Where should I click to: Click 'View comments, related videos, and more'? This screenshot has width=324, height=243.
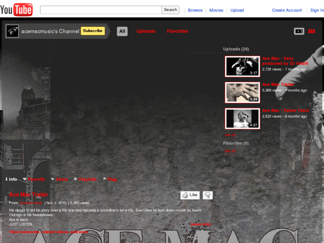49,232
